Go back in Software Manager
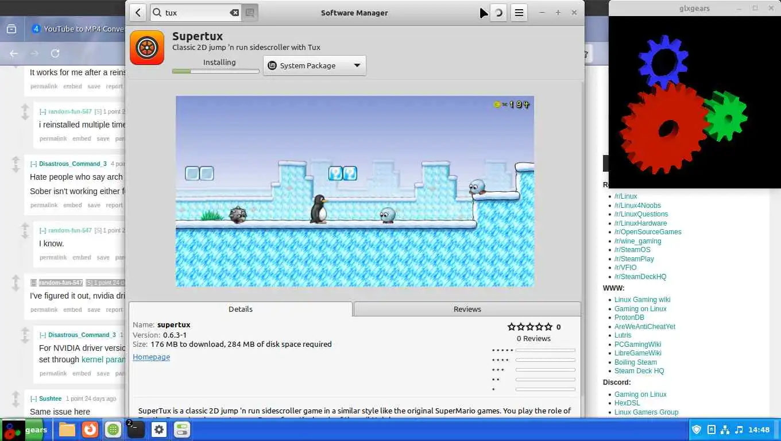This screenshot has width=781, height=441. 138,13
